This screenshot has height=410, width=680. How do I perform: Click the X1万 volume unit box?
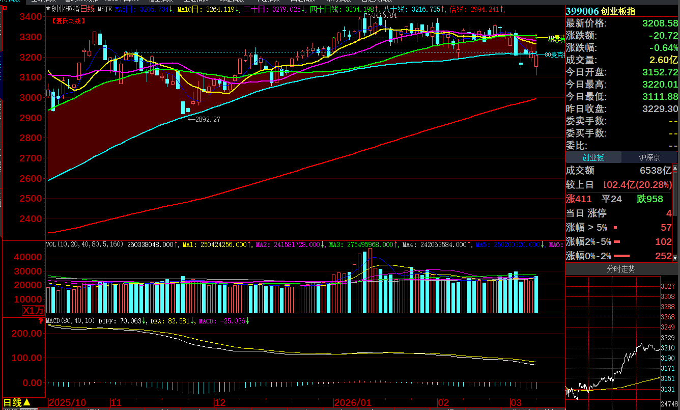[33, 310]
